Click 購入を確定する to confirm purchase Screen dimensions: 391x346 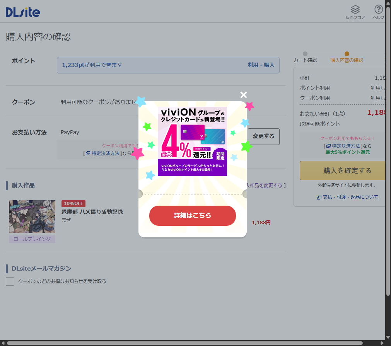[343, 170]
